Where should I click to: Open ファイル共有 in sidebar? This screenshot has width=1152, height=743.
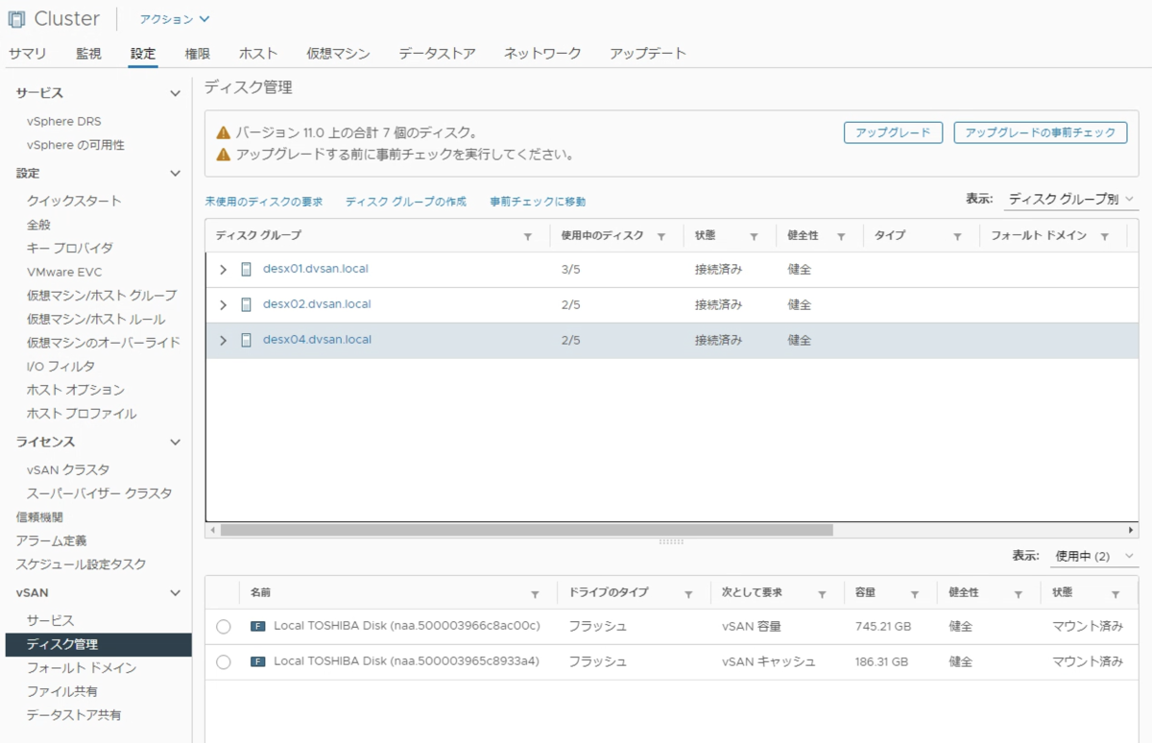(62, 691)
